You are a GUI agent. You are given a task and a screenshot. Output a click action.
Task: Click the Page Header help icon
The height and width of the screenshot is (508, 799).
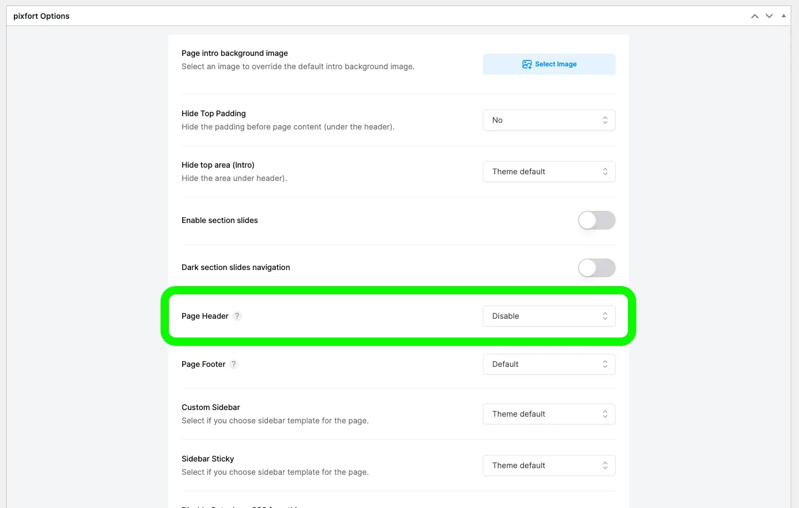click(x=237, y=316)
